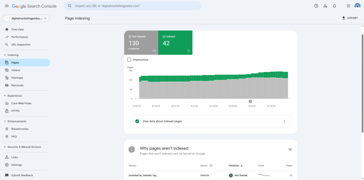The image size is (364, 180).
Task: Click the Core Web Vitals gauge icon
Action: [x=7, y=103]
